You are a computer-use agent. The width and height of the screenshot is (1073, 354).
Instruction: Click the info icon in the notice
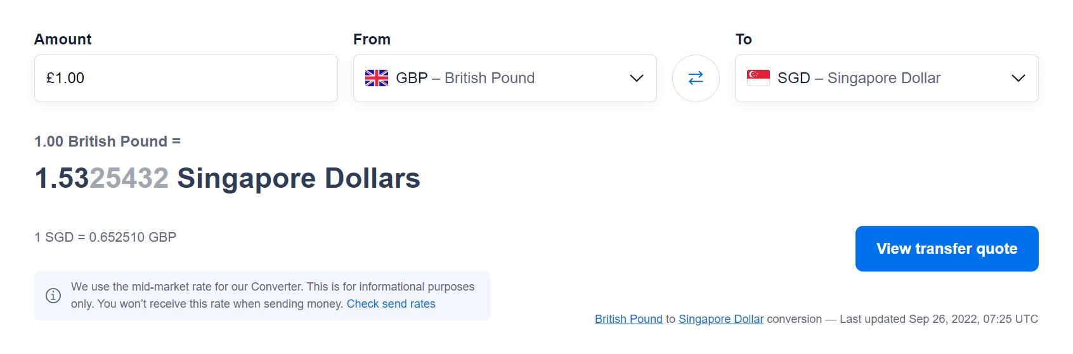pos(53,296)
